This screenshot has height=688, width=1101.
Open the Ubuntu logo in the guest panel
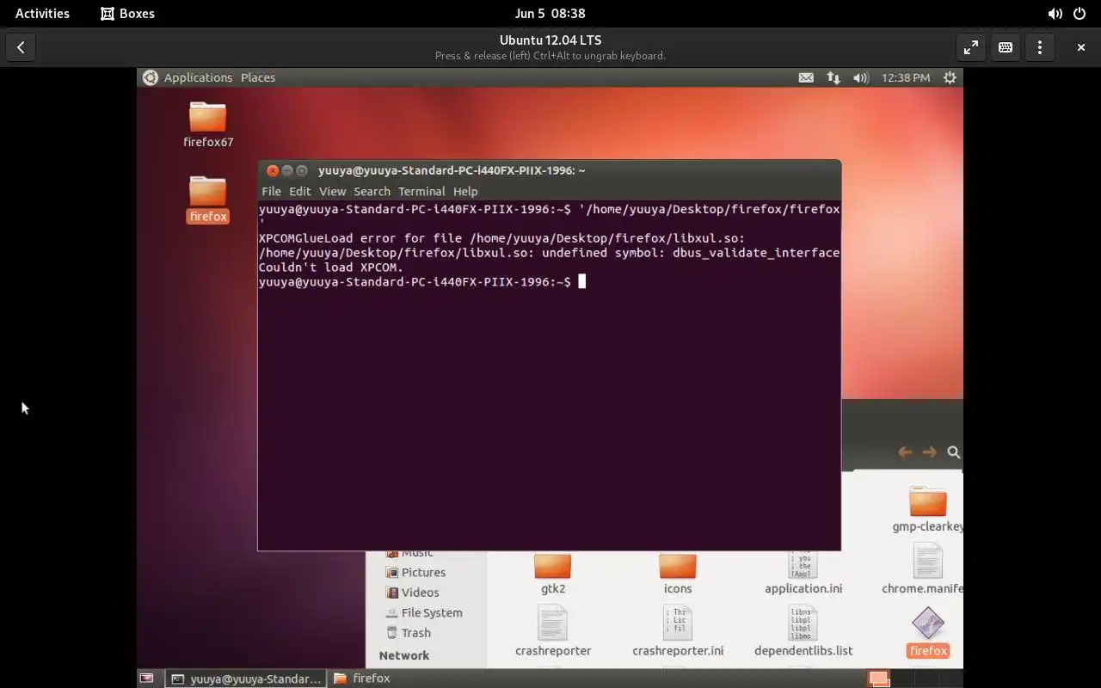pyautogui.click(x=150, y=77)
